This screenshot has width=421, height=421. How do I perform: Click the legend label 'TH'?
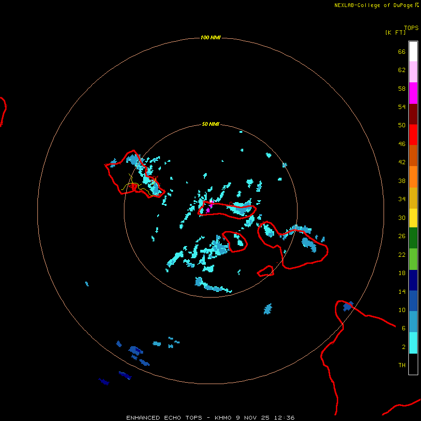(402, 365)
